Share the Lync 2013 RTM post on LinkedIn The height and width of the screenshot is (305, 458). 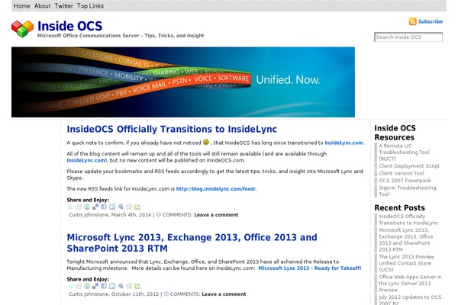[112, 286]
